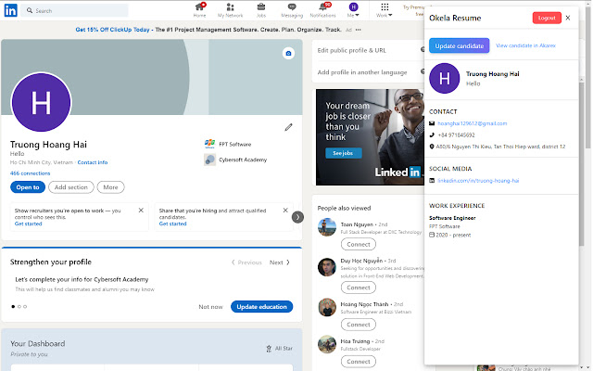Image resolution: width=593 pixels, height=371 pixels.
Task: Expand the Work apps grid menu
Action: [385, 10]
